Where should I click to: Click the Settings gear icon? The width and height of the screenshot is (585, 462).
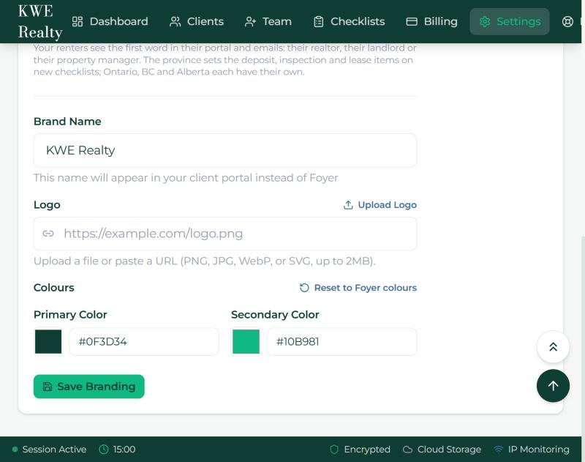485,22
